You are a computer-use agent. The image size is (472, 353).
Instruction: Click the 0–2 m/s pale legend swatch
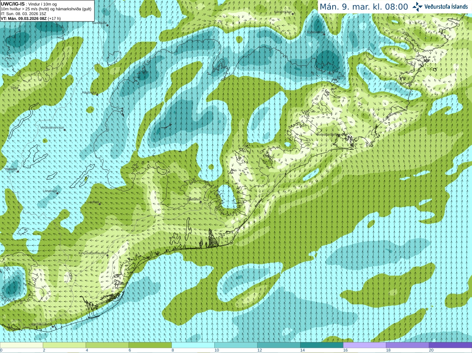point(21,345)
